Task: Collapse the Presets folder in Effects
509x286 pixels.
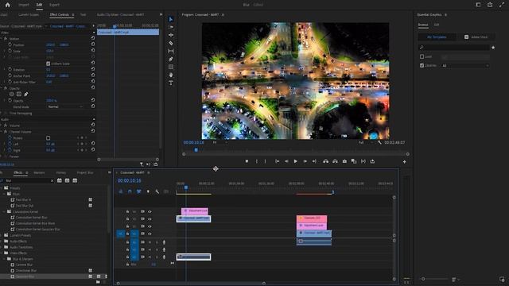Action: tap(2, 188)
